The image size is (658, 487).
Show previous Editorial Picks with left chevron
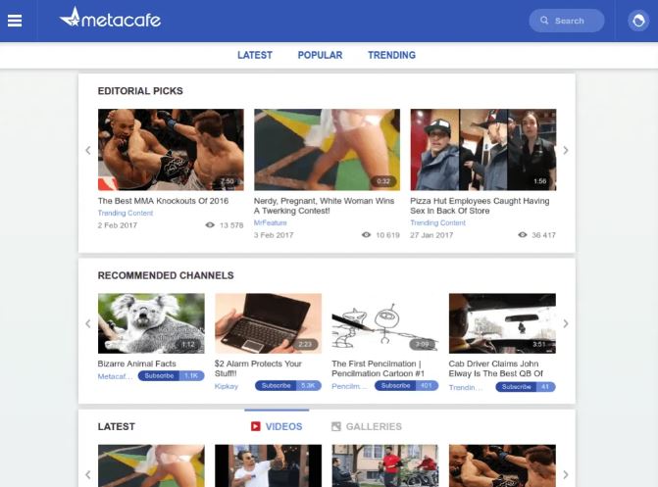pos(88,150)
